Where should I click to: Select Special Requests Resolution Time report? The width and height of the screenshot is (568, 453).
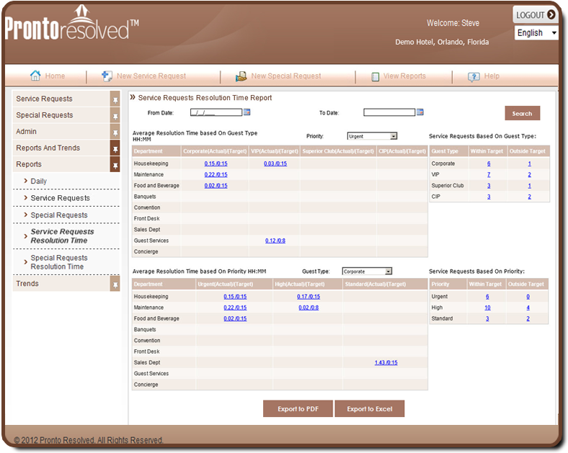coord(59,262)
